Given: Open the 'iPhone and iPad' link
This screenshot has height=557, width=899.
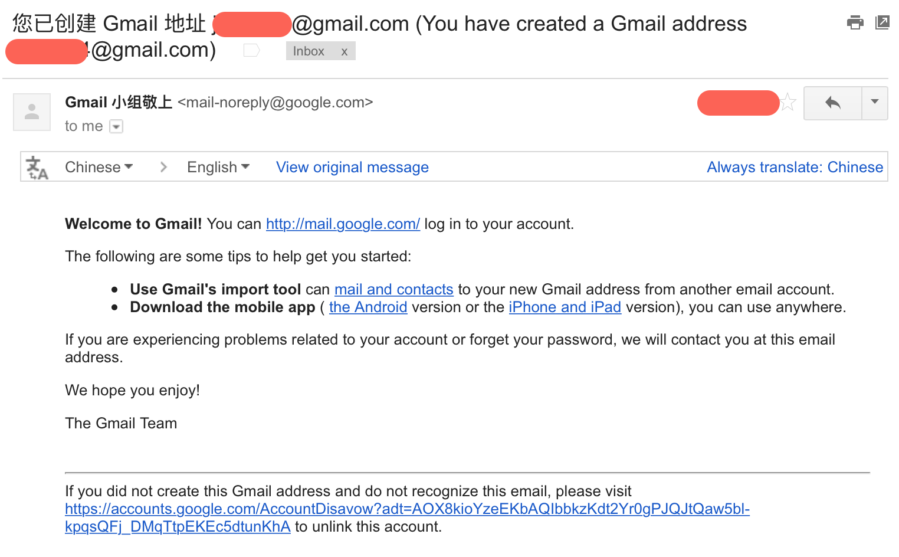Looking at the screenshot, I should tap(565, 307).
